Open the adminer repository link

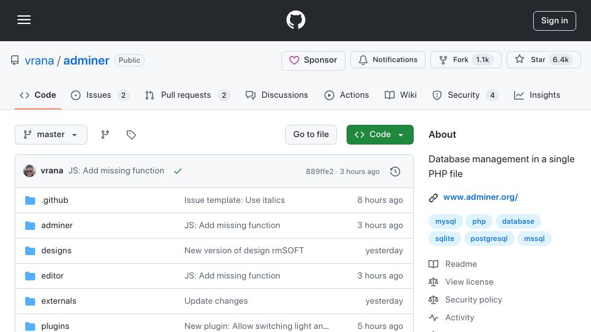tap(86, 60)
